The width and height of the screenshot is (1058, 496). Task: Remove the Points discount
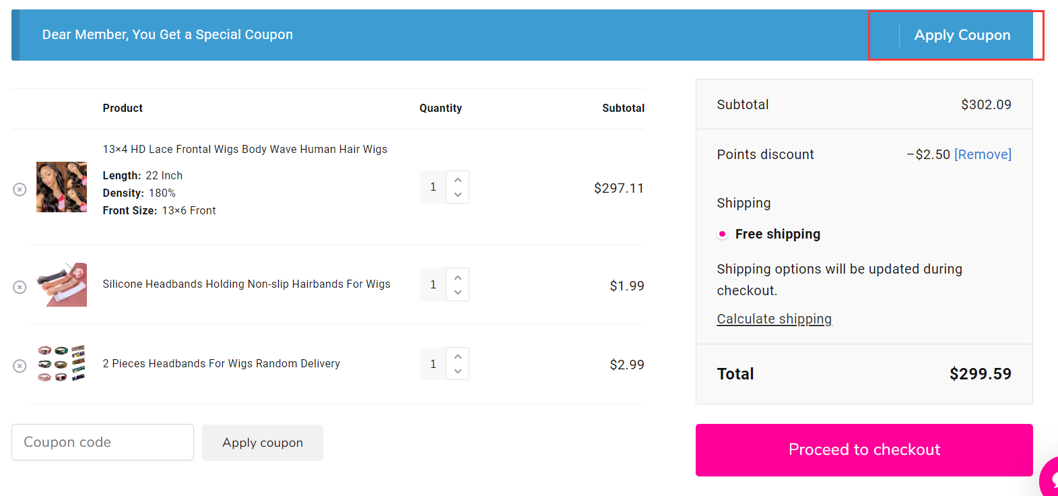point(983,154)
